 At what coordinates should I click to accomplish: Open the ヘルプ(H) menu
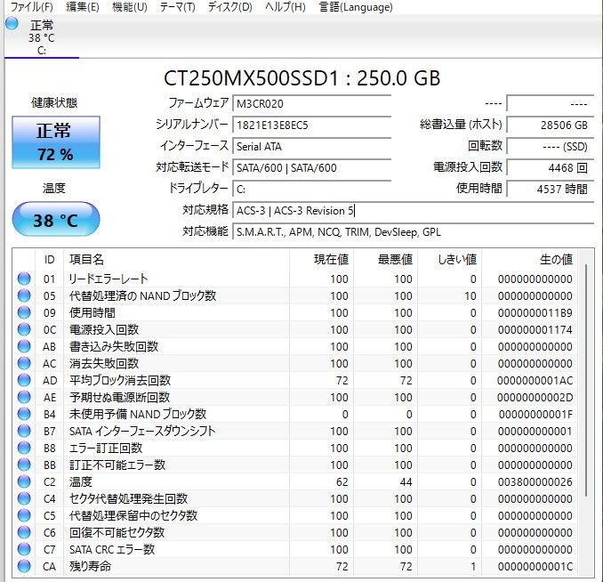(285, 7)
